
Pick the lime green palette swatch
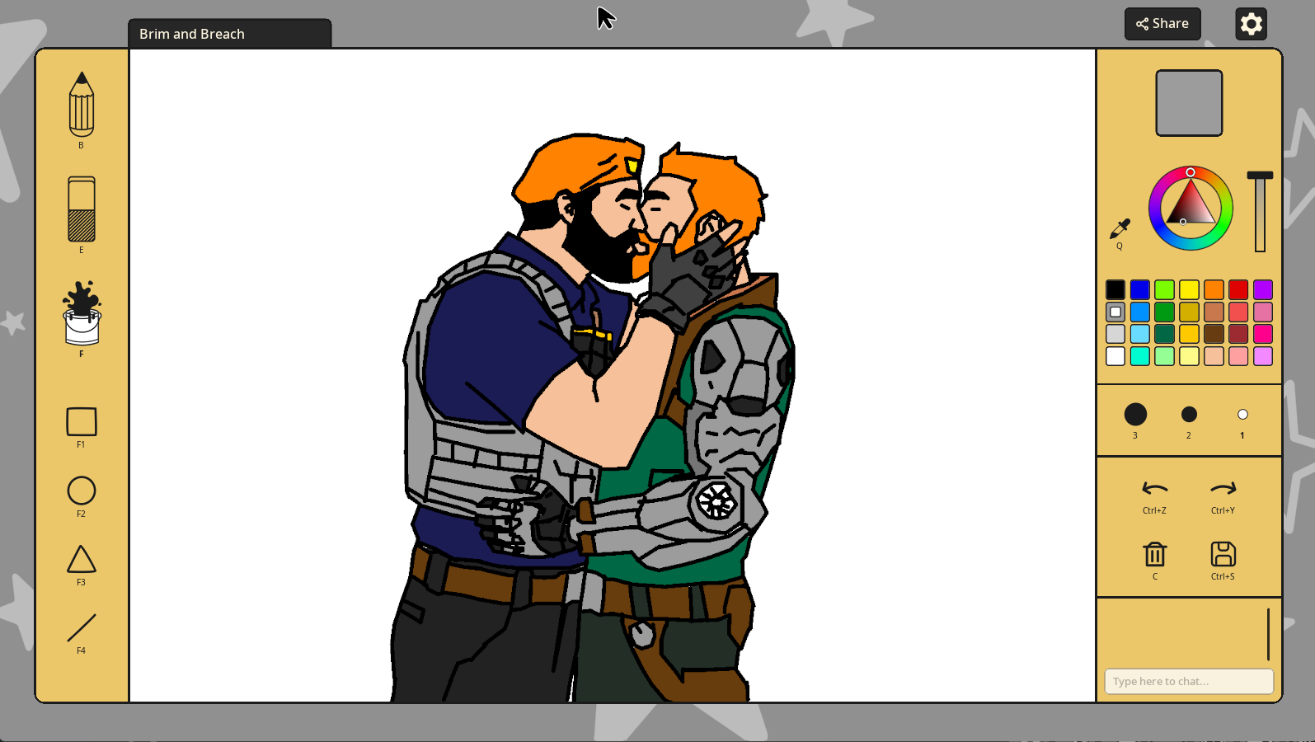coord(1164,289)
